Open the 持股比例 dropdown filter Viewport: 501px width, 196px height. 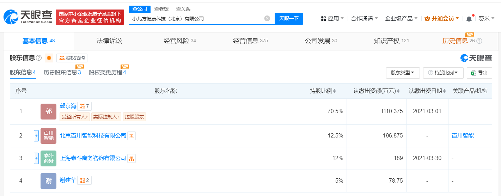click(443, 73)
